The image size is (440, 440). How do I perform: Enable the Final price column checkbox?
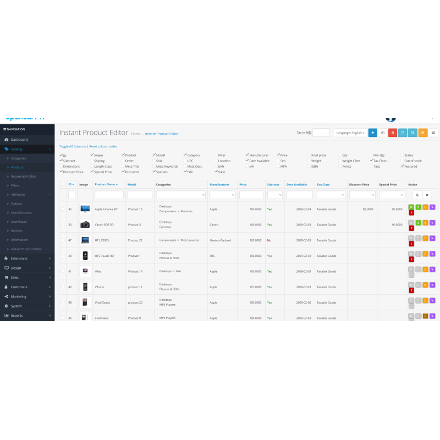click(x=309, y=155)
